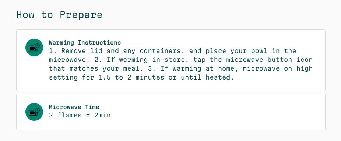Click the word "How" in heading
341x141 pixels.
[x=25, y=15]
